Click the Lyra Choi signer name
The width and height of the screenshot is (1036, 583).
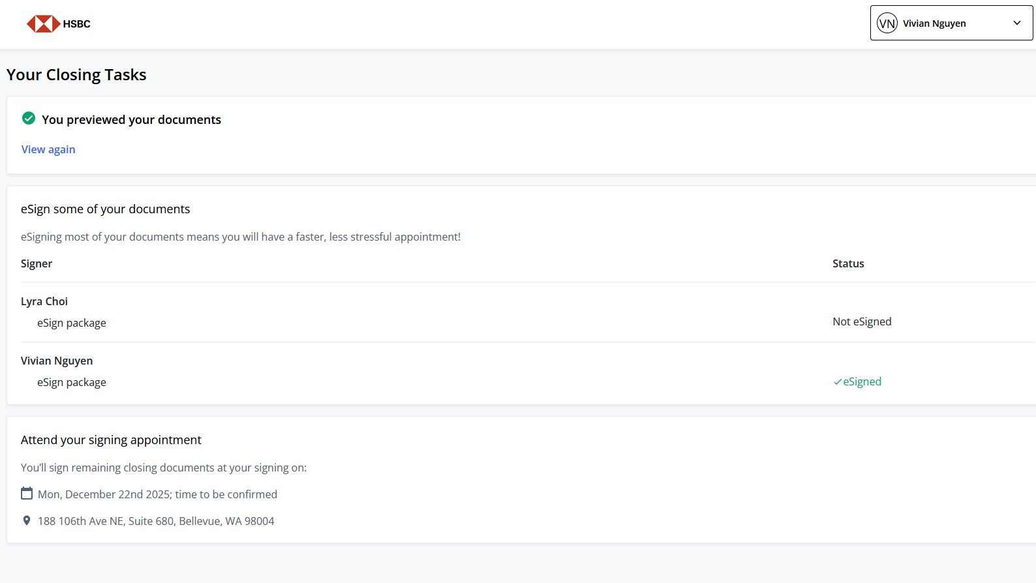(44, 301)
